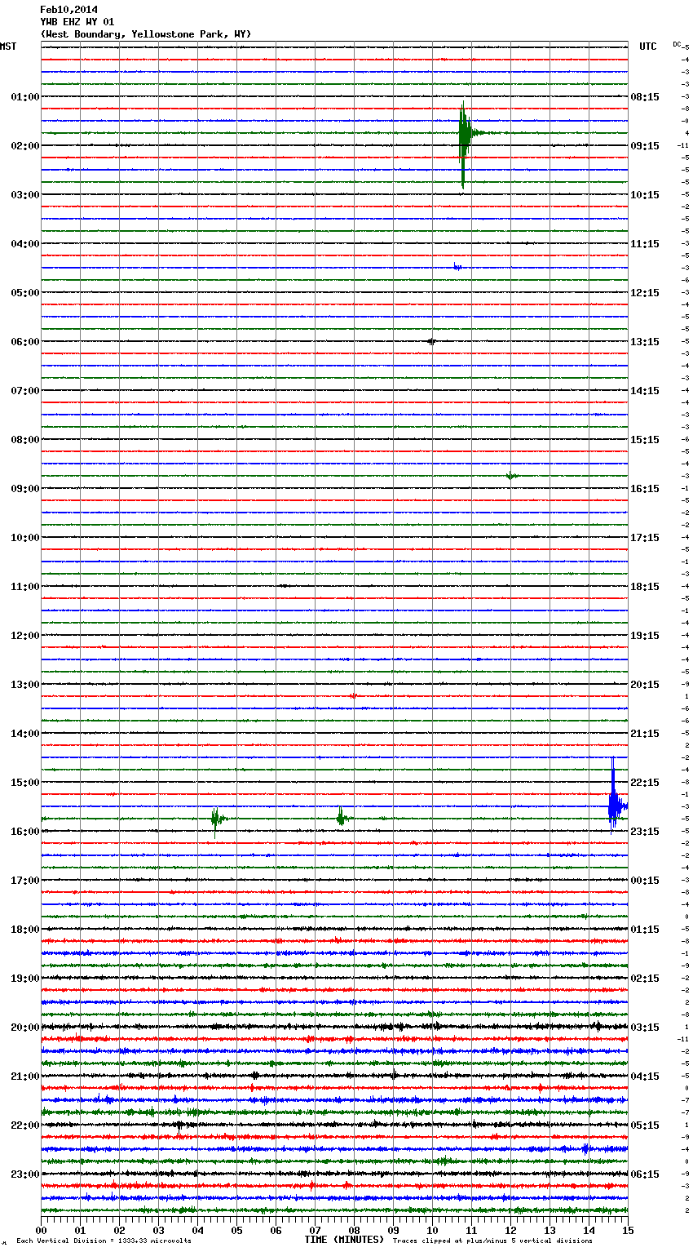The height and width of the screenshot is (1252, 693).
Task: Click the small black event on the 06:00 trace
Action: [431, 341]
